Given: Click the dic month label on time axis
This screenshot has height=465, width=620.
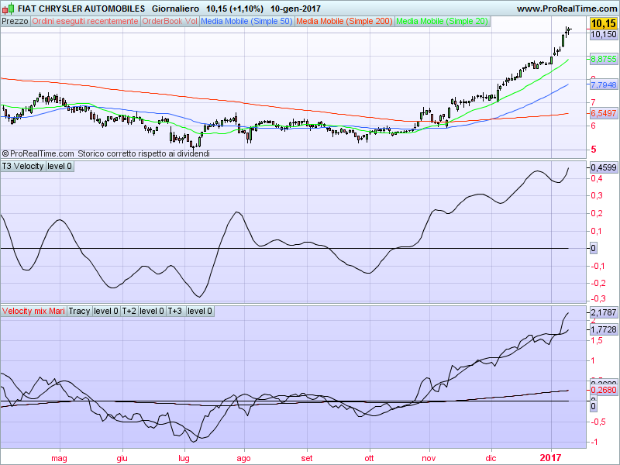Looking at the screenshot, I should coord(491,458).
